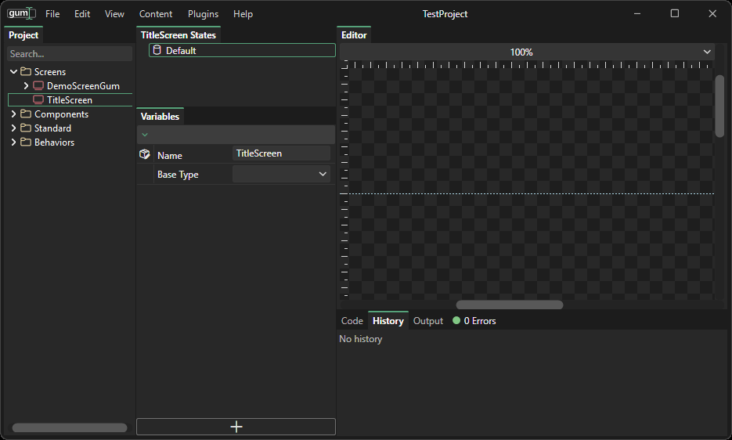Image resolution: width=732 pixels, height=440 pixels.
Task: Click the Name field containing TitleScreen
Action: coord(281,153)
